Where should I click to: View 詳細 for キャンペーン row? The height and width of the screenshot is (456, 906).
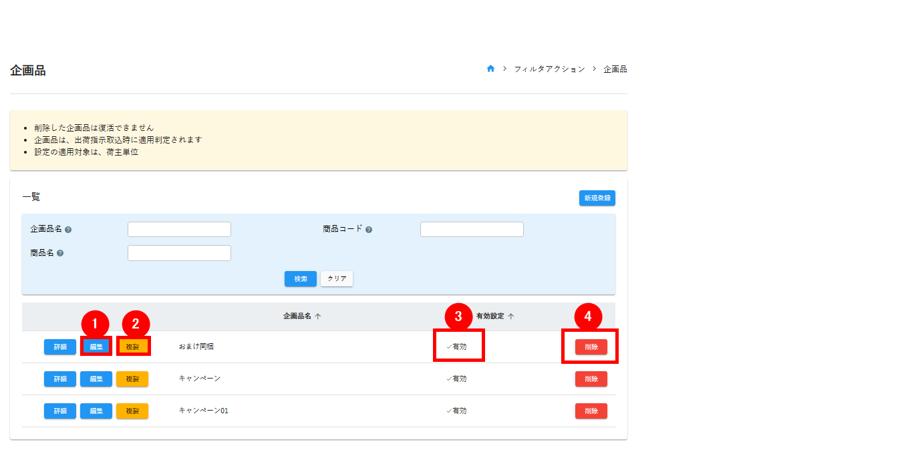[60, 379]
